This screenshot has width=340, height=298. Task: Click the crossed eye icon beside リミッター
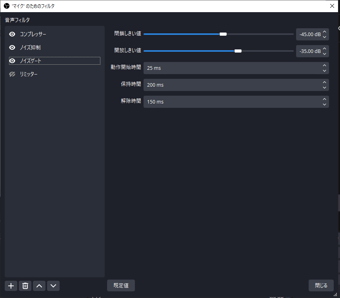11,74
